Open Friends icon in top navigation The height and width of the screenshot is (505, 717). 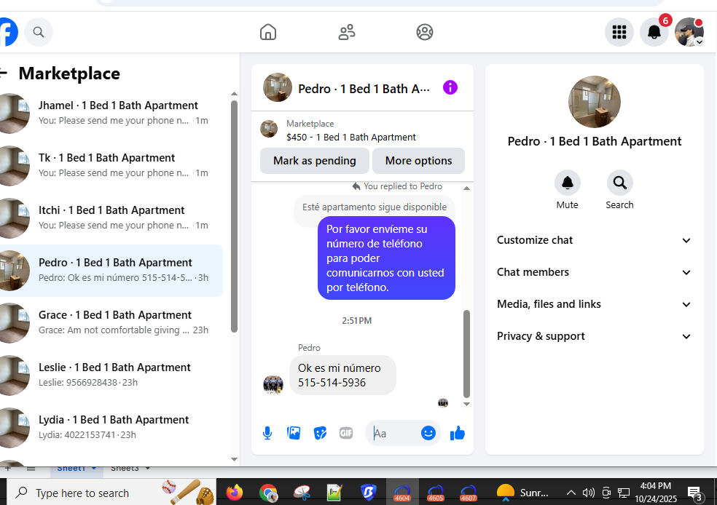(347, 32)
